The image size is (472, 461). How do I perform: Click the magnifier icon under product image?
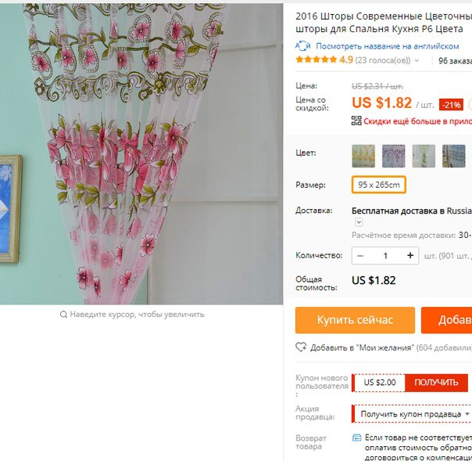point(63,315)
